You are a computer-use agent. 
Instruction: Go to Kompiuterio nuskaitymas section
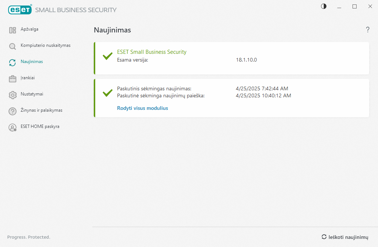(45, 45)
